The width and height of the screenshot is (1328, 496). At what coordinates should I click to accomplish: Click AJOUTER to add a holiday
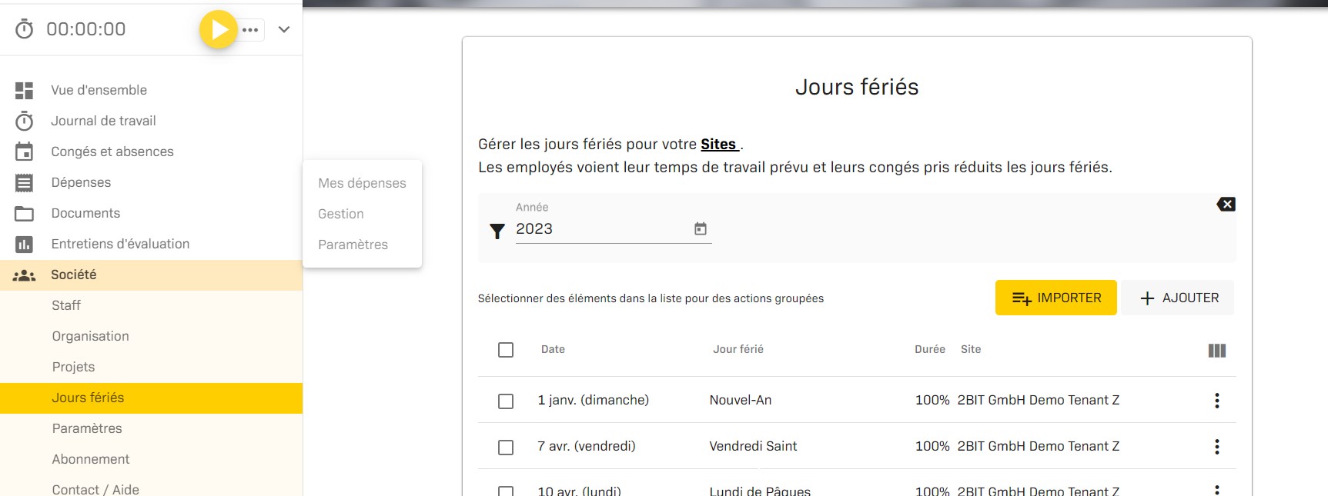(1178, 298)
